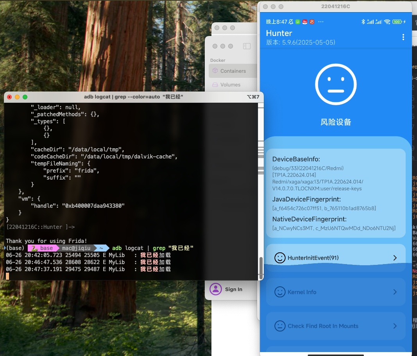Tap the Wi-Fi icon in phone status bar
Image resolution: width=417 pixels, height=356 pixels.
tap(387, 22)
